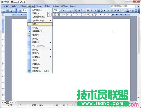This screenshot has width=141, height=108.
Task: Toggle Numbering list button
Action: tap(108, 10)
